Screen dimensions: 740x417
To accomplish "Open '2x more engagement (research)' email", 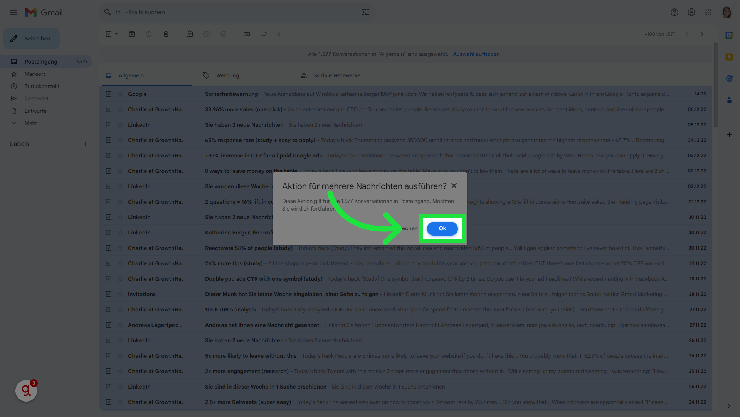I will [x=405, y=371].
